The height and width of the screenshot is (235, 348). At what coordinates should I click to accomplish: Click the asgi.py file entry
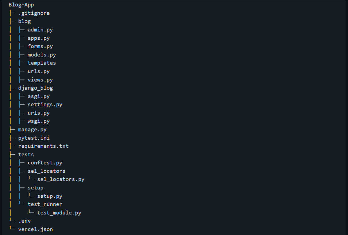click(39, 96)
